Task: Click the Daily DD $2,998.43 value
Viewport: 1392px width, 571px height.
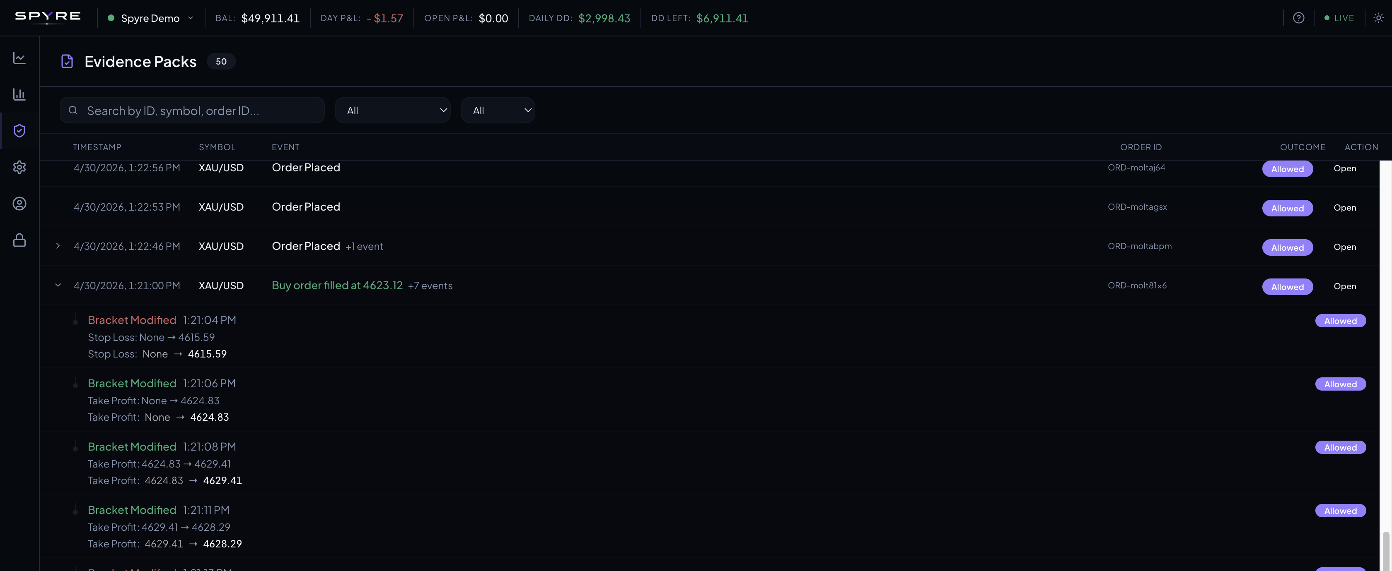Action: [604, 18]
